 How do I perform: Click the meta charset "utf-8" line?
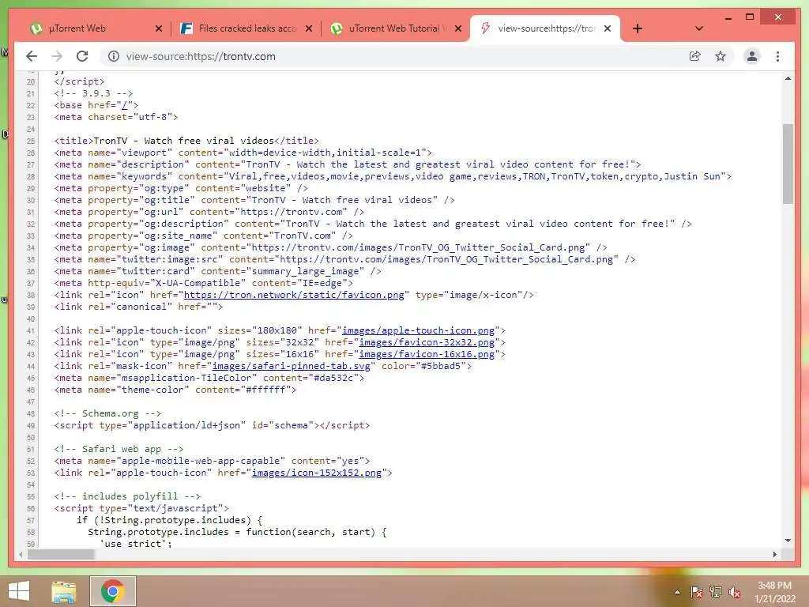(116, 117)
